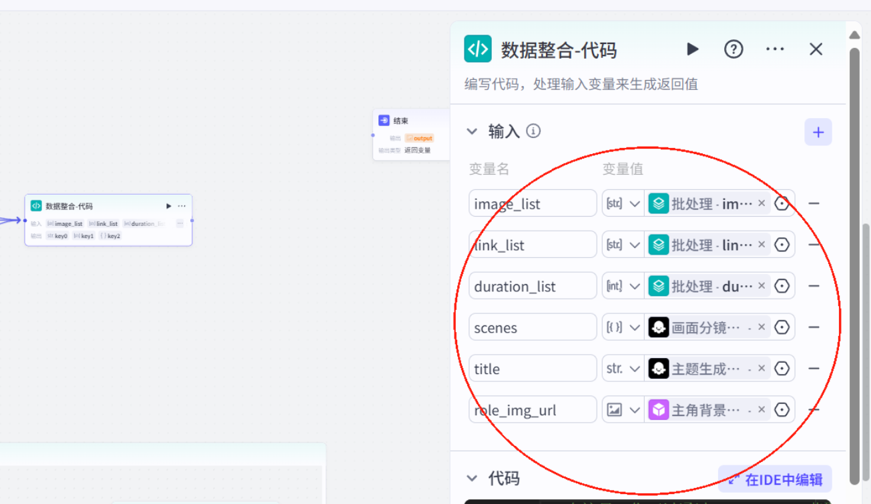Click the 画面分镜 model icon on scenes row
Image resolution: width=871 pixels, height=504 pixels.
point(658,327)
